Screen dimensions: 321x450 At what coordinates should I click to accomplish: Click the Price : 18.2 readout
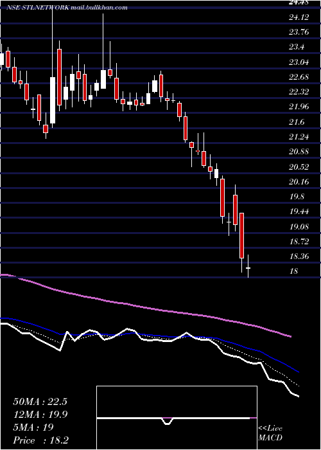click(x=40, y=440)
